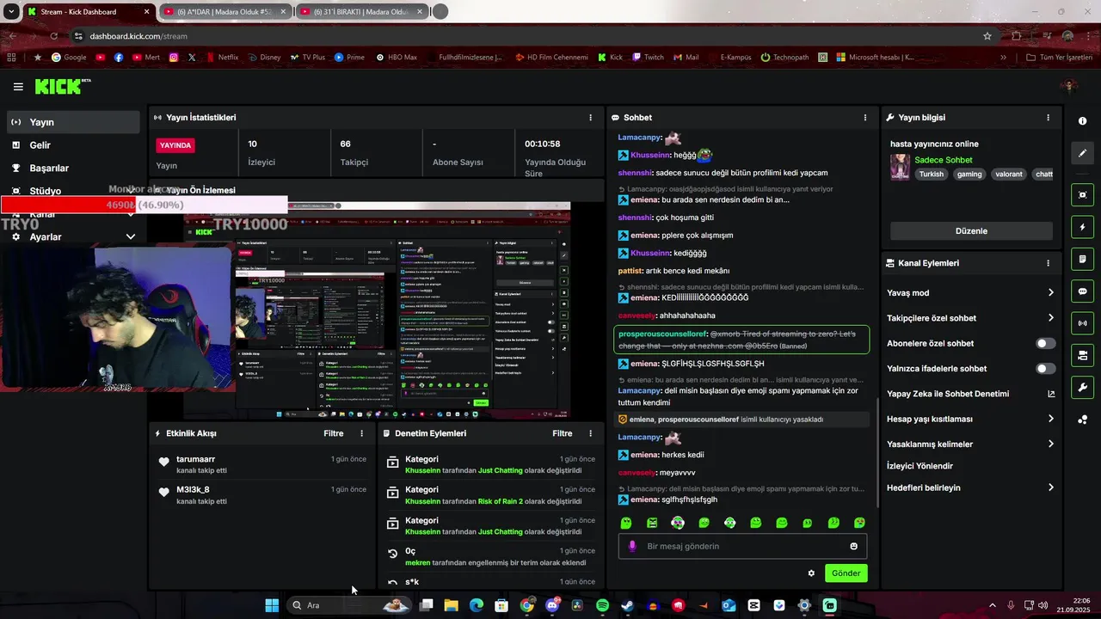
Task: Open options menu of Kanal Eylemleri panel
Action: [1048, 263]
